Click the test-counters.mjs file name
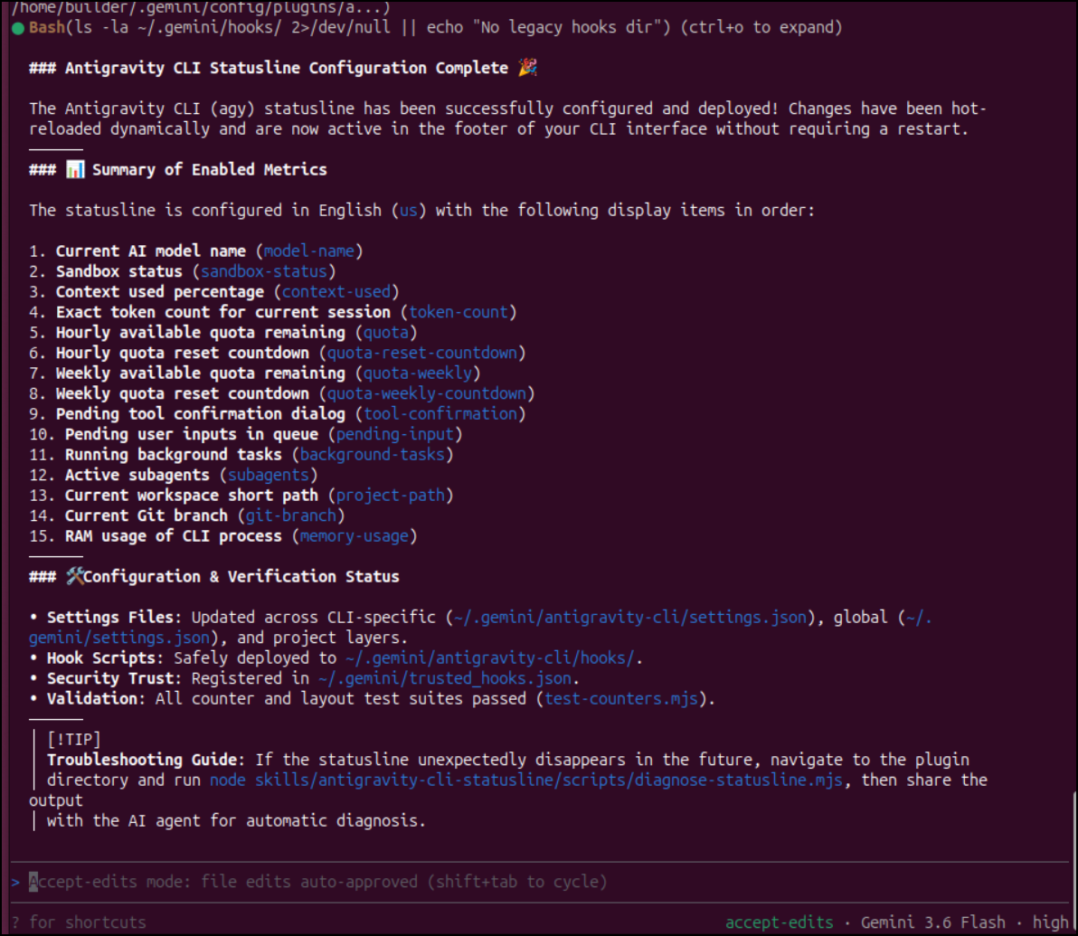Screen dimensions: 1078x936 620,699
